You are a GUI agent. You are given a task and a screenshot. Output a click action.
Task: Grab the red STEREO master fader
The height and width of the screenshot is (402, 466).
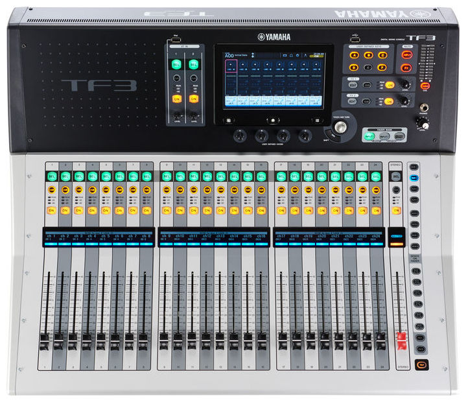coord(401,341)
